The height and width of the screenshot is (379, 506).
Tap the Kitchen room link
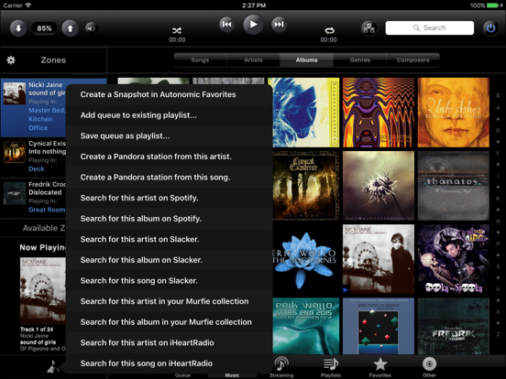click(x=40, y=119)
